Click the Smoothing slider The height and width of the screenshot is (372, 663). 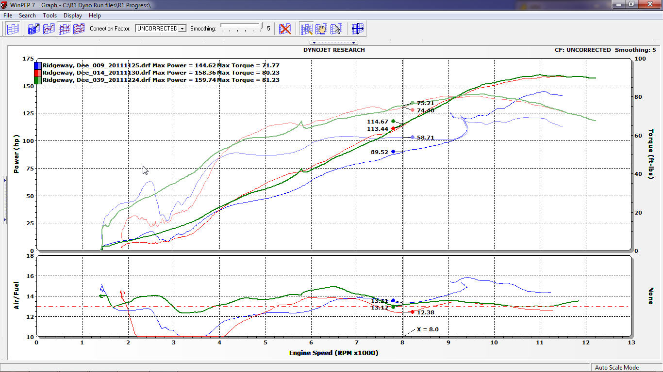click(x=241, y=28)
